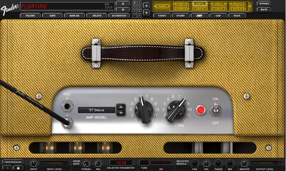Select CAB A block in signal chain
286x171 pixels.
pos(219,3)
